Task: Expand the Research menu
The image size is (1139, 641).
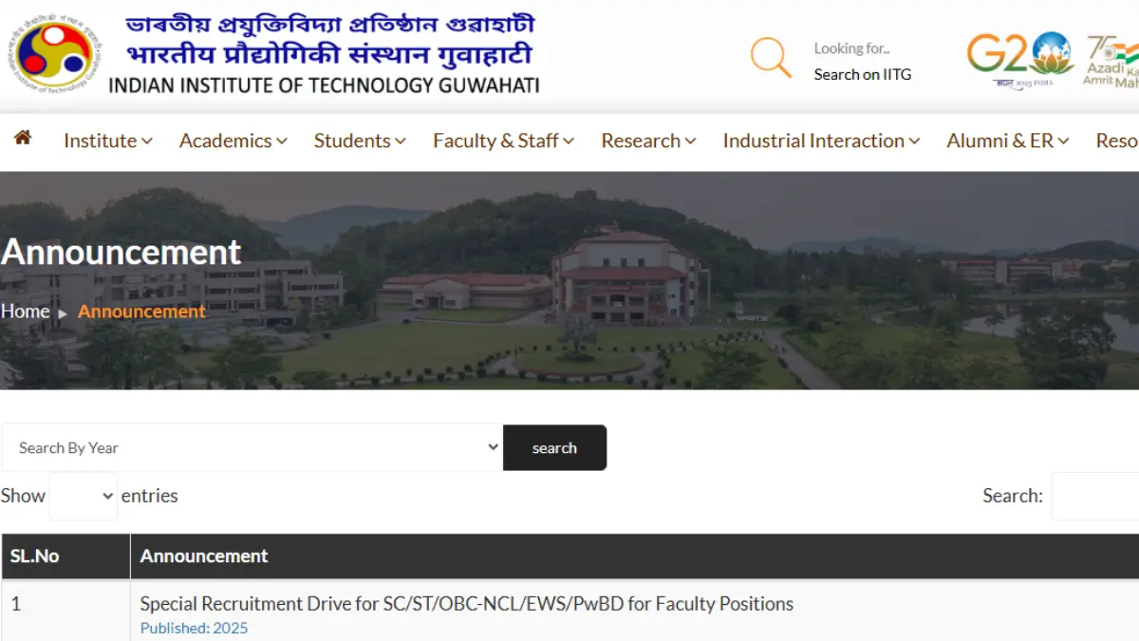Action: click(649, 141)
